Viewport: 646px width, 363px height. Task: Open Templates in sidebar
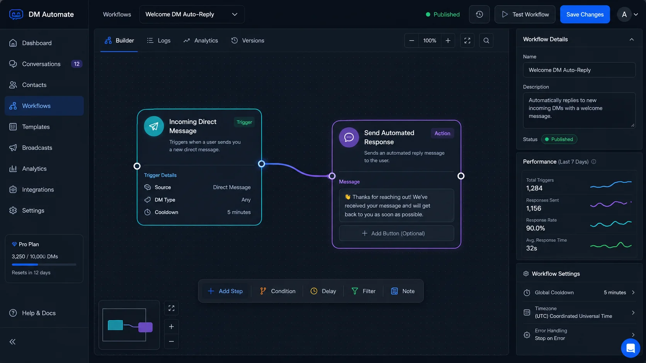(x=44, y=127)
